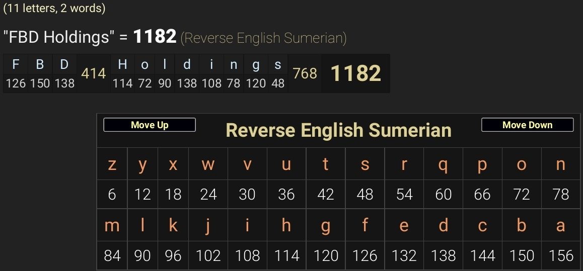Screen dimensions: 583x271
Task: Select the '(11 letters, 2 words)' text
Action: point(54,8)
